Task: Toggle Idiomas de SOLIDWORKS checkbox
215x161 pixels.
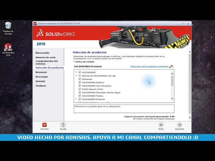Action: (80, 75)
